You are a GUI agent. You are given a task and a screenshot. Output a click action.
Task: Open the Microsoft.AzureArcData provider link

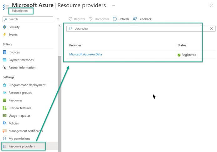click(x=85, y=54)
